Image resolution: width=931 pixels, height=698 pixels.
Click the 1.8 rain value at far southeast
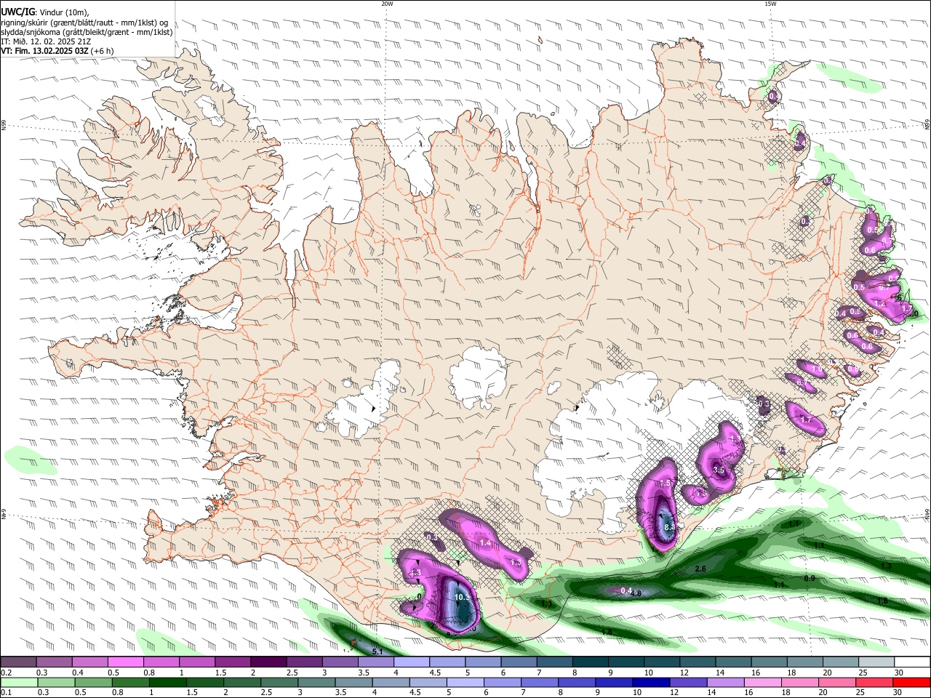[882, 601]
